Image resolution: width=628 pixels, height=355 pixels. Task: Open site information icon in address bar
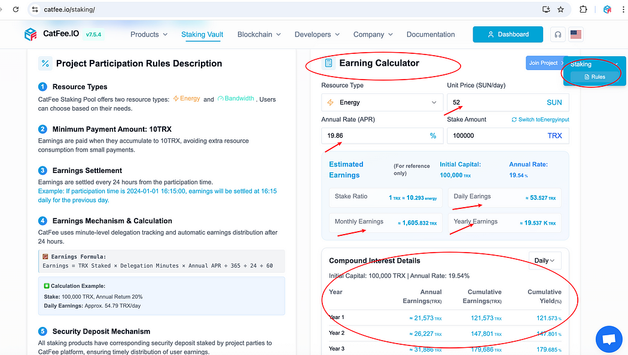(x=35, y=9)
